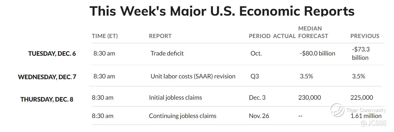
Task: Click the TUESDAY, DEC. 6 date label
Action: 52,54
